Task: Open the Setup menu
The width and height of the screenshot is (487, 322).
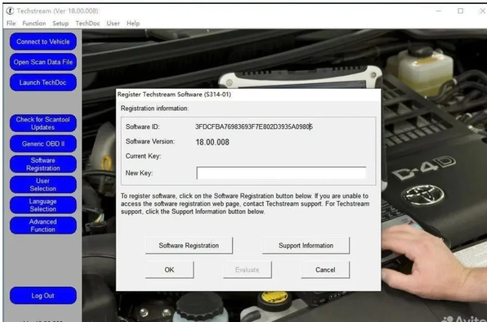Action: click(60, 23)
